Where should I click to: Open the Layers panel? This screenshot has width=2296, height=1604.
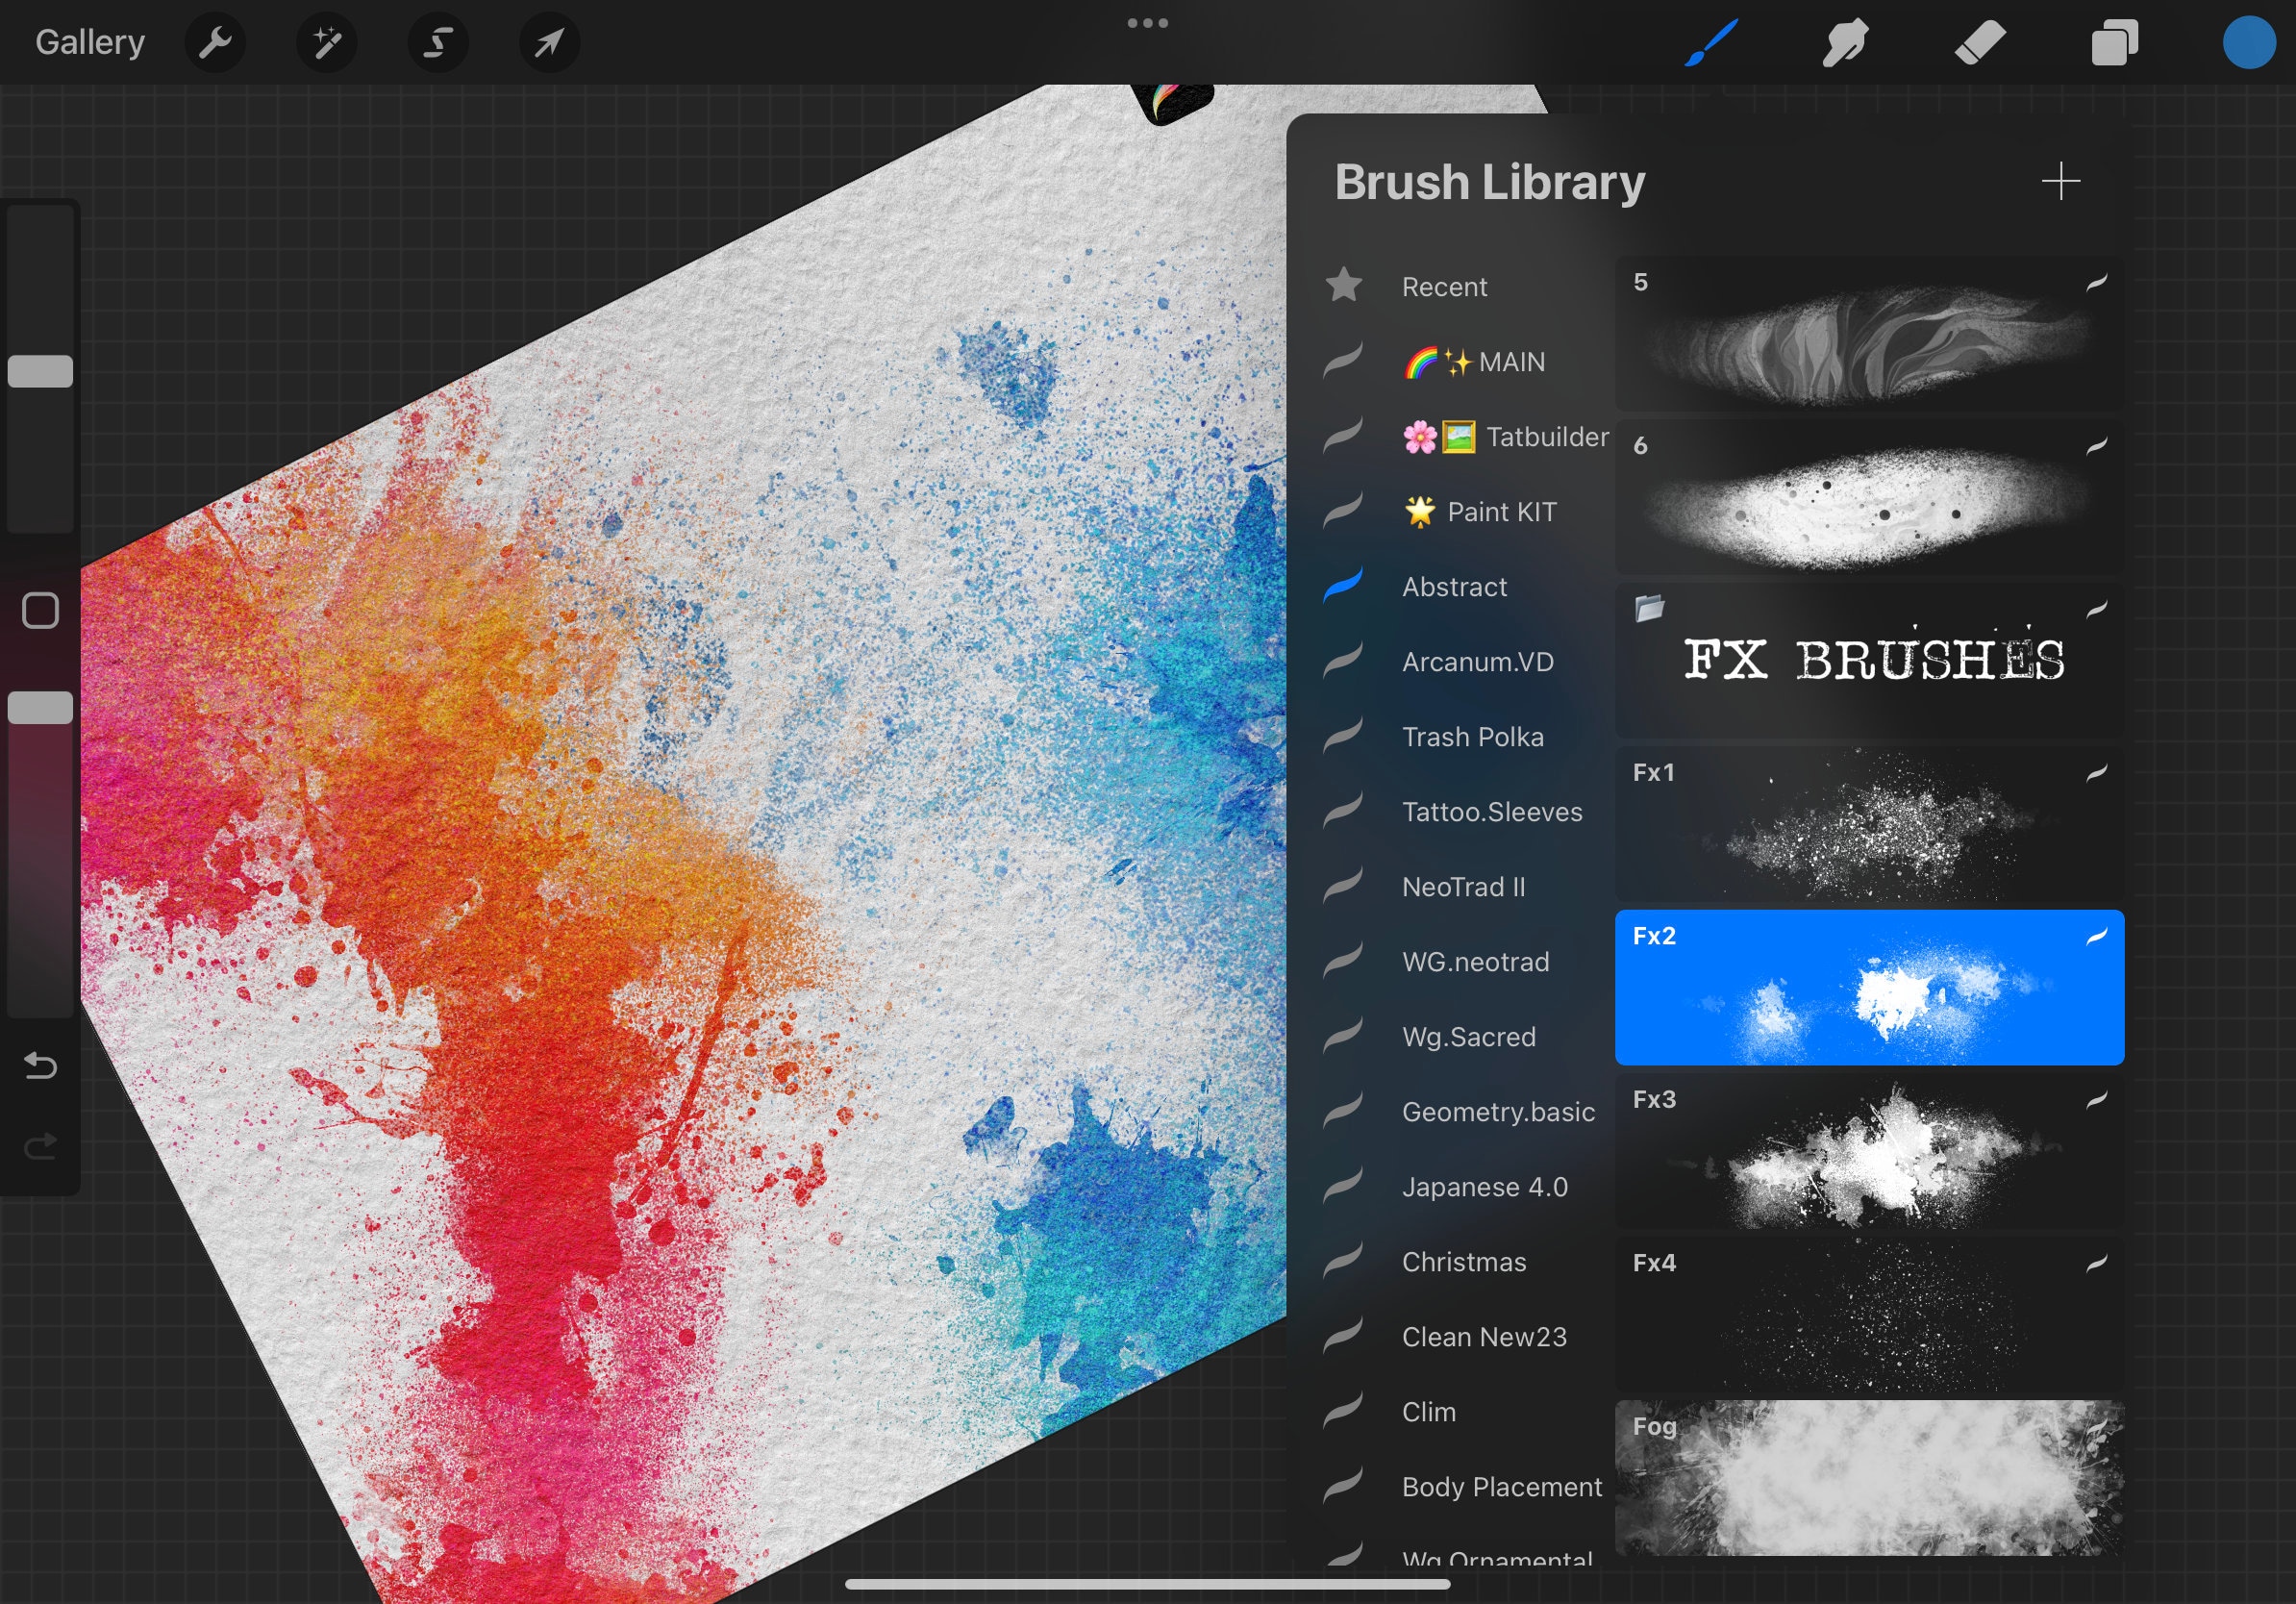pyautogui.click(x=2114, y=44)
